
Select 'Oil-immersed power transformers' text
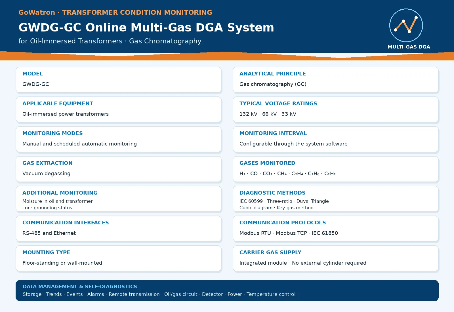(66, 114)
